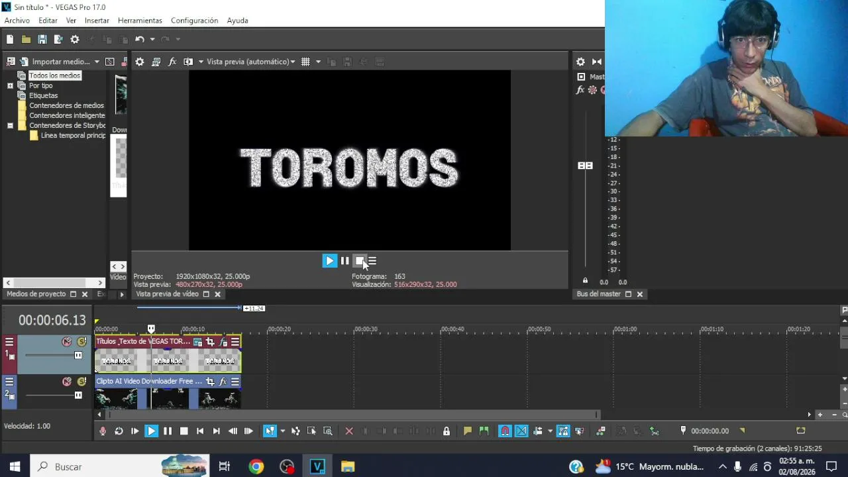Open the Títulos clip event menu

(x=235, y=342)
